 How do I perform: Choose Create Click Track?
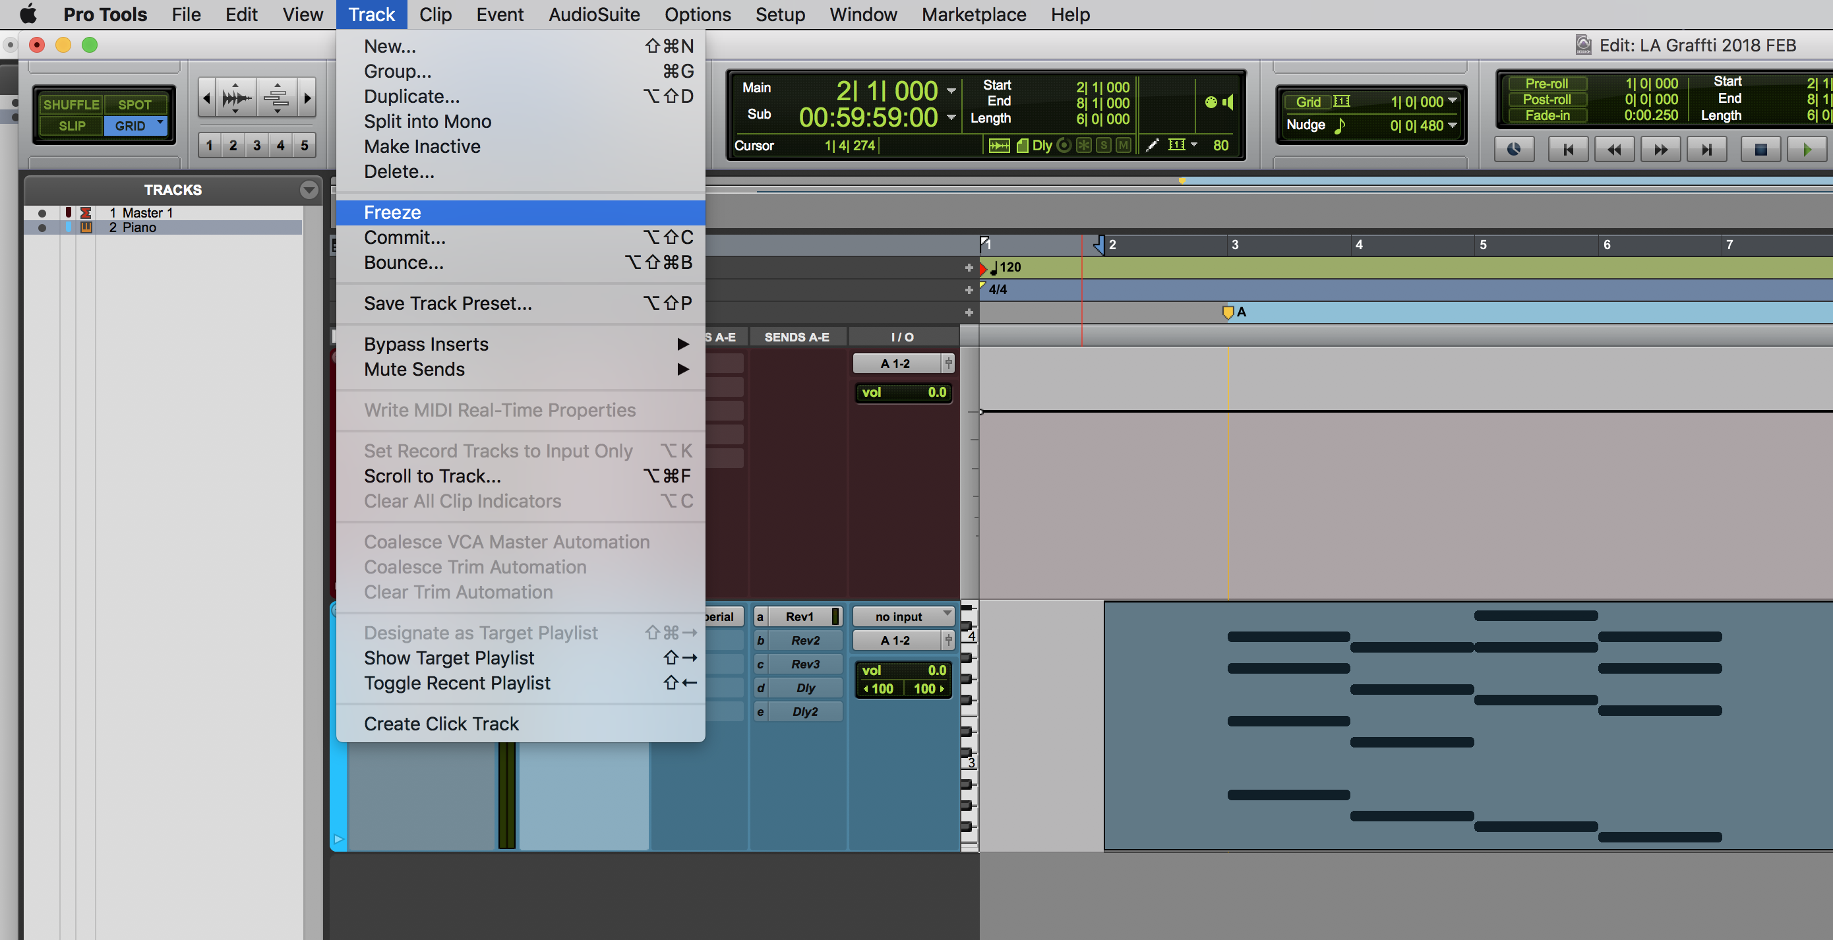(x=520, y=724)
